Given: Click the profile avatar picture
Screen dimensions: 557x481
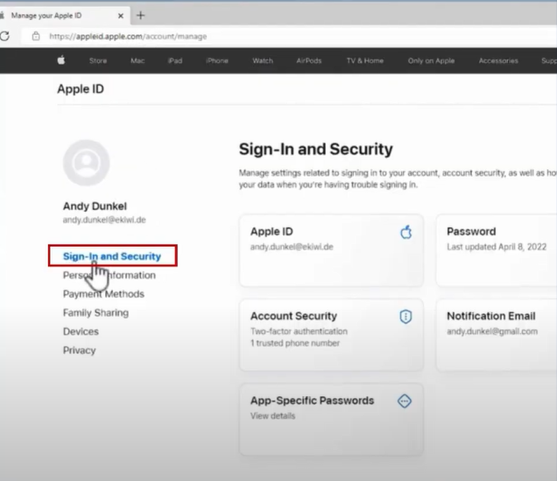Looking at the screenshot, I should tap(87, 163).
